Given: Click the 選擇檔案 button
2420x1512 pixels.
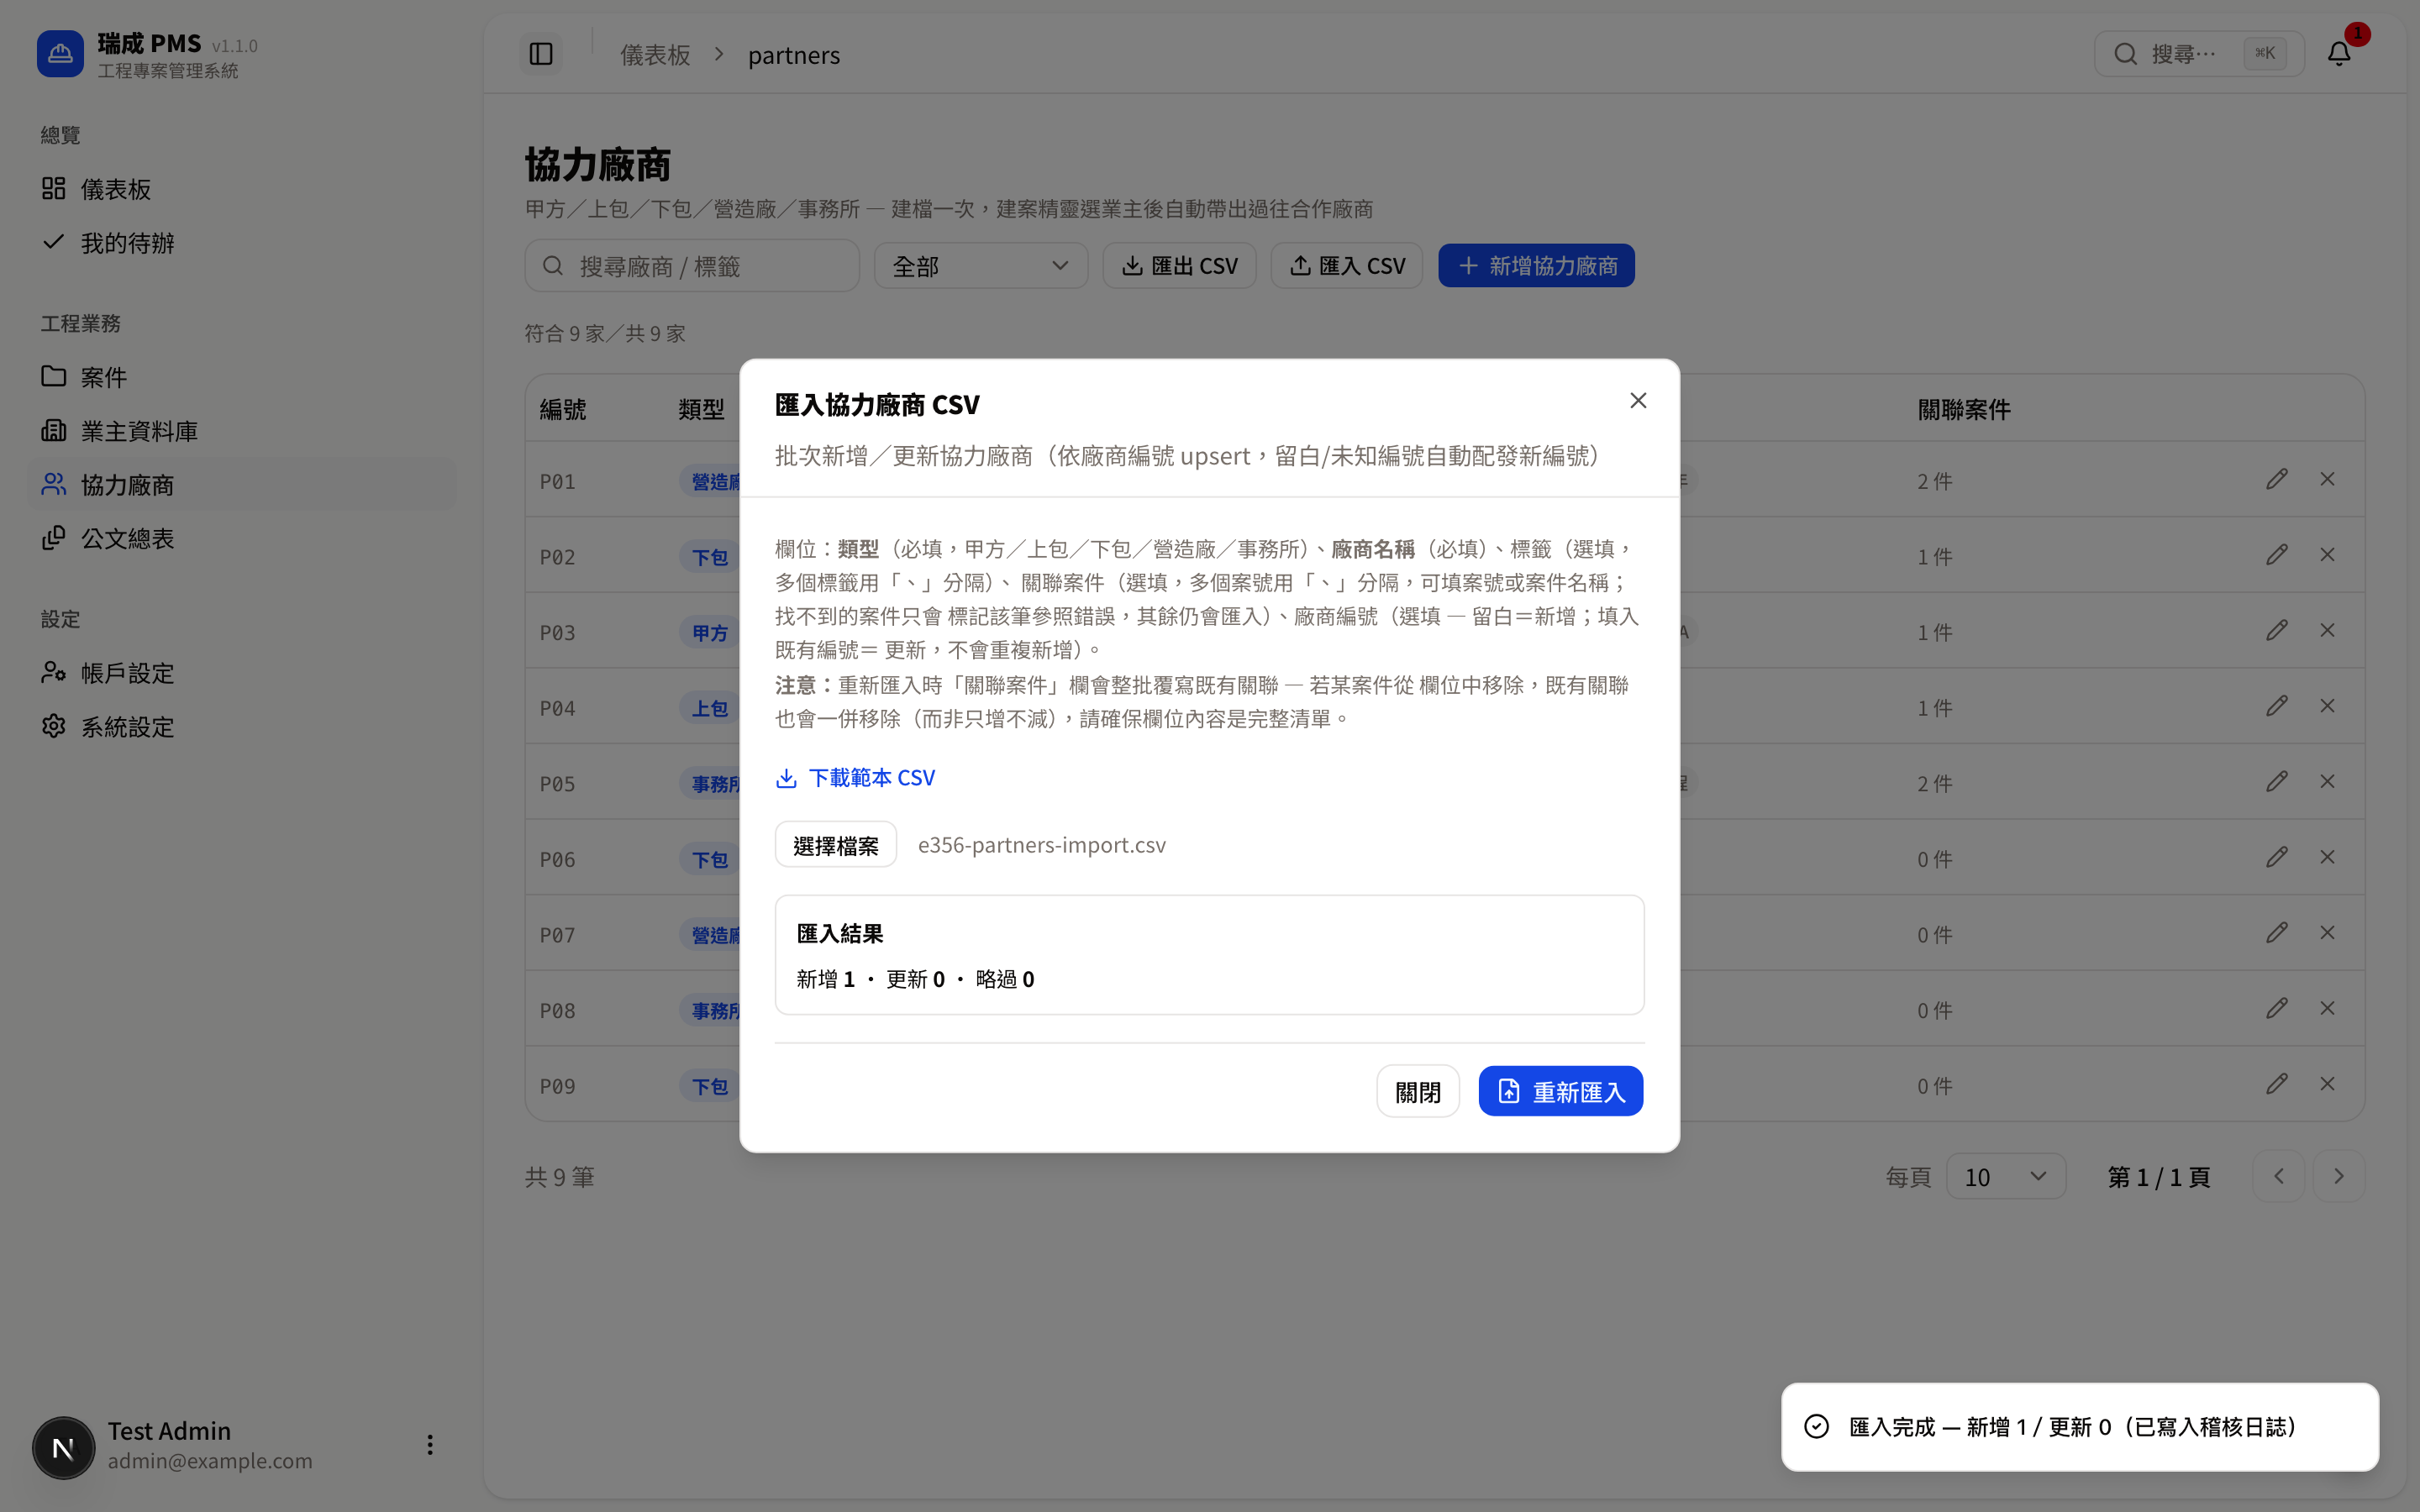Looking at the screenshot, I should 835,845.
